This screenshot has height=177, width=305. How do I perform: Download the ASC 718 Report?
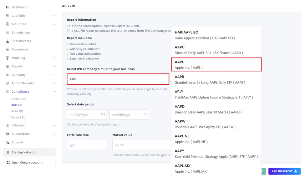pos(284,171)
